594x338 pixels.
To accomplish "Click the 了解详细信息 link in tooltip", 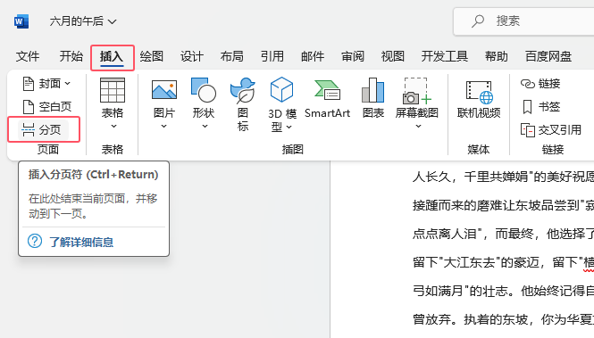I will coord(81,242).
